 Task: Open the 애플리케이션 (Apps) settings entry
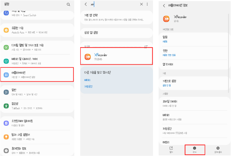37,74
